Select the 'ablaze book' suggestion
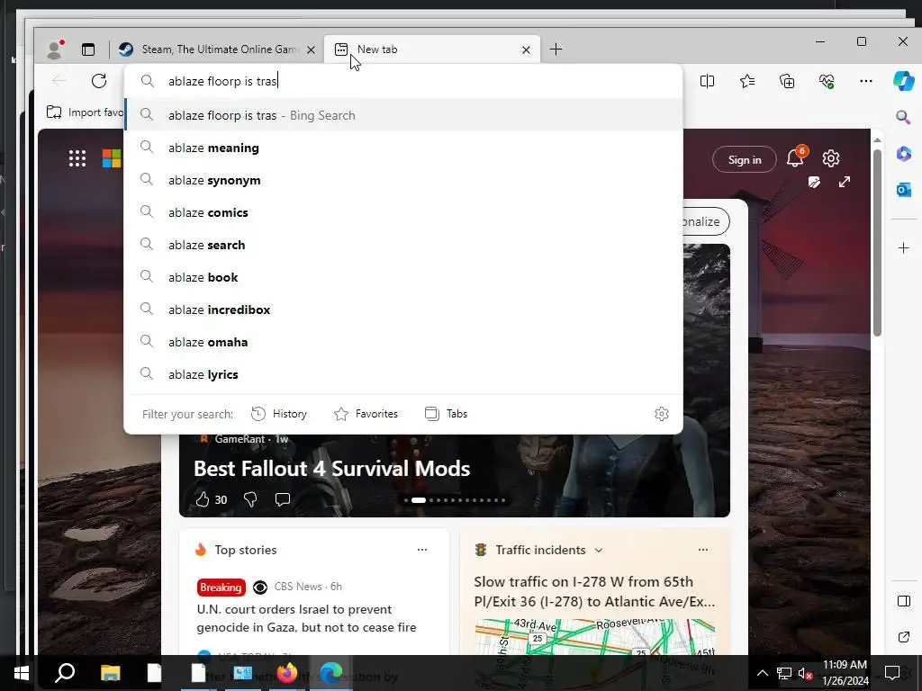Viewport: 922px width, 691px height. tap(403, 277)
